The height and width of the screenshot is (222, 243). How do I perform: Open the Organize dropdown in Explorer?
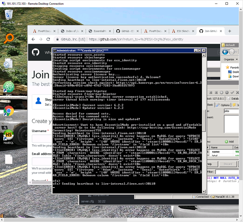pos(230,59)
